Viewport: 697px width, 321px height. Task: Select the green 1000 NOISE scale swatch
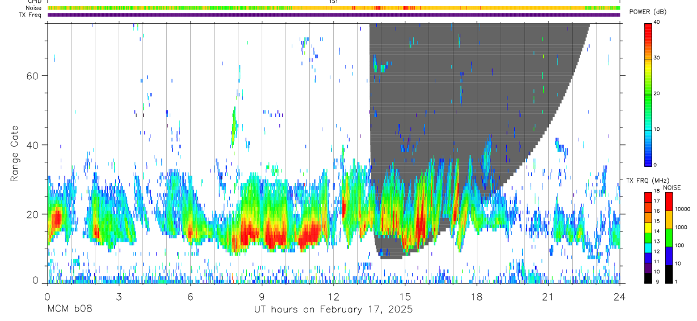click(669, 237)
